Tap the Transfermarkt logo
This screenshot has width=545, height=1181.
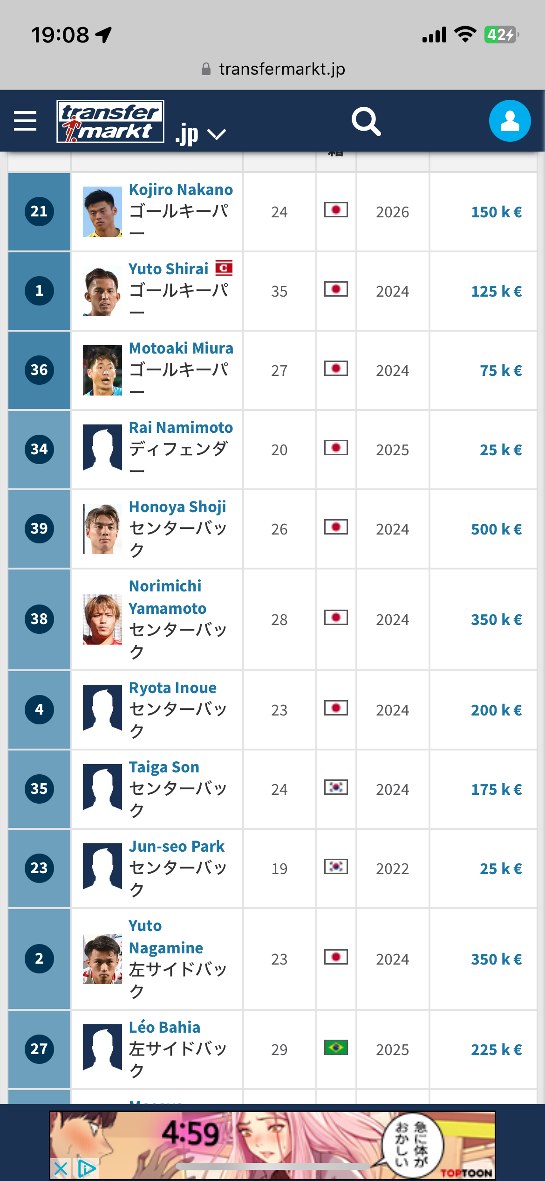[110, 121]
